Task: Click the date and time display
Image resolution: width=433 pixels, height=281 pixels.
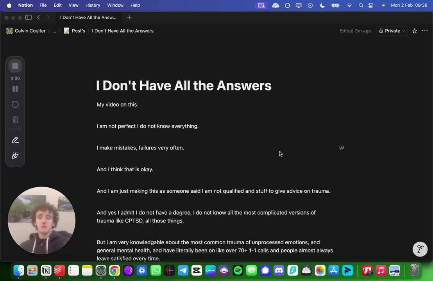Action: coord(409,5)
